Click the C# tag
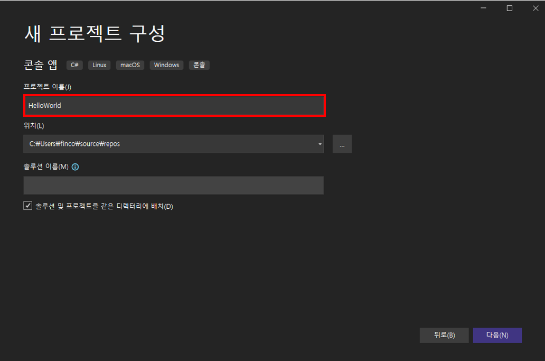This screenshot has height=361, width=545. coord(75,65)
